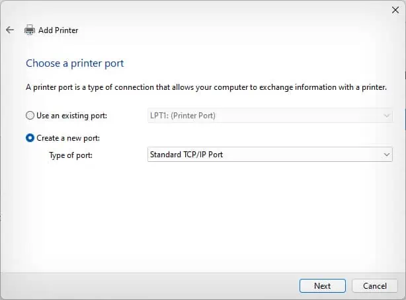Click the 'Create a new port:' label text
The image size is (406, 300).
[x=67, y=138]
